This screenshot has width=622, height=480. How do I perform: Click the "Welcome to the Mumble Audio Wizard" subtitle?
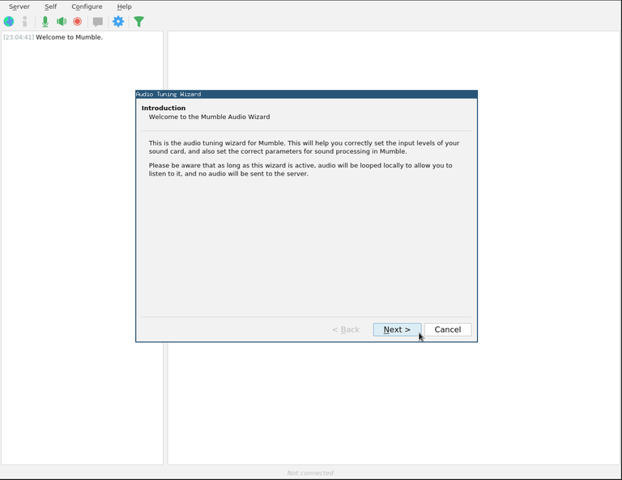(210, 117)
